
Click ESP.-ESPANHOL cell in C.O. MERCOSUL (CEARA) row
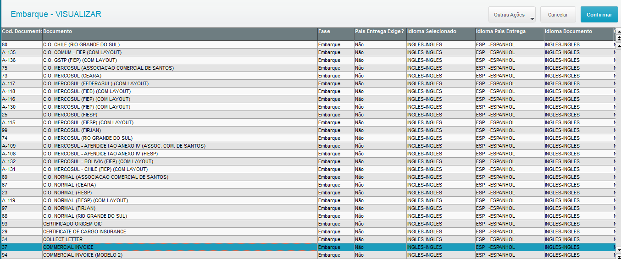click(510, 76)
